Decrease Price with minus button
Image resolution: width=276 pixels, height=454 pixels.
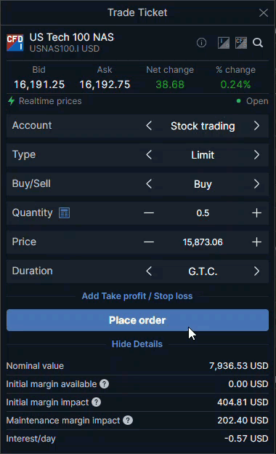point(149,242)
